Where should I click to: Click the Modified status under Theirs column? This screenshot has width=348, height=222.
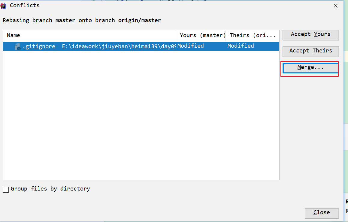pos(241,46)
